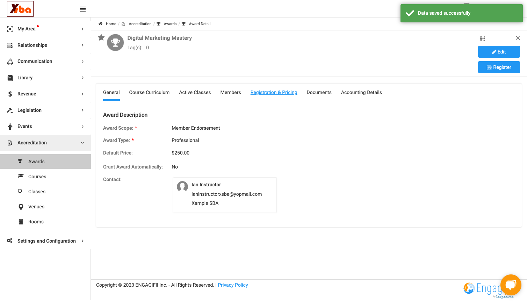Open the Documents tab
This screenshot has width=527, height=301.
[x=319, y=92]
